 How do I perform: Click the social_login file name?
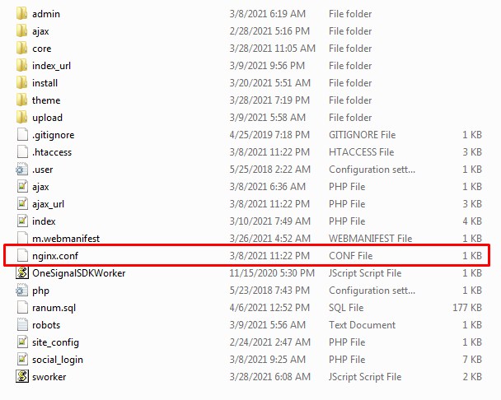[57, 360]
